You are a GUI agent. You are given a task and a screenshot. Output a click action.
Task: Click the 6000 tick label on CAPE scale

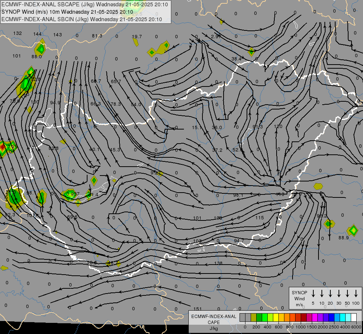click(x=356, y=327)
